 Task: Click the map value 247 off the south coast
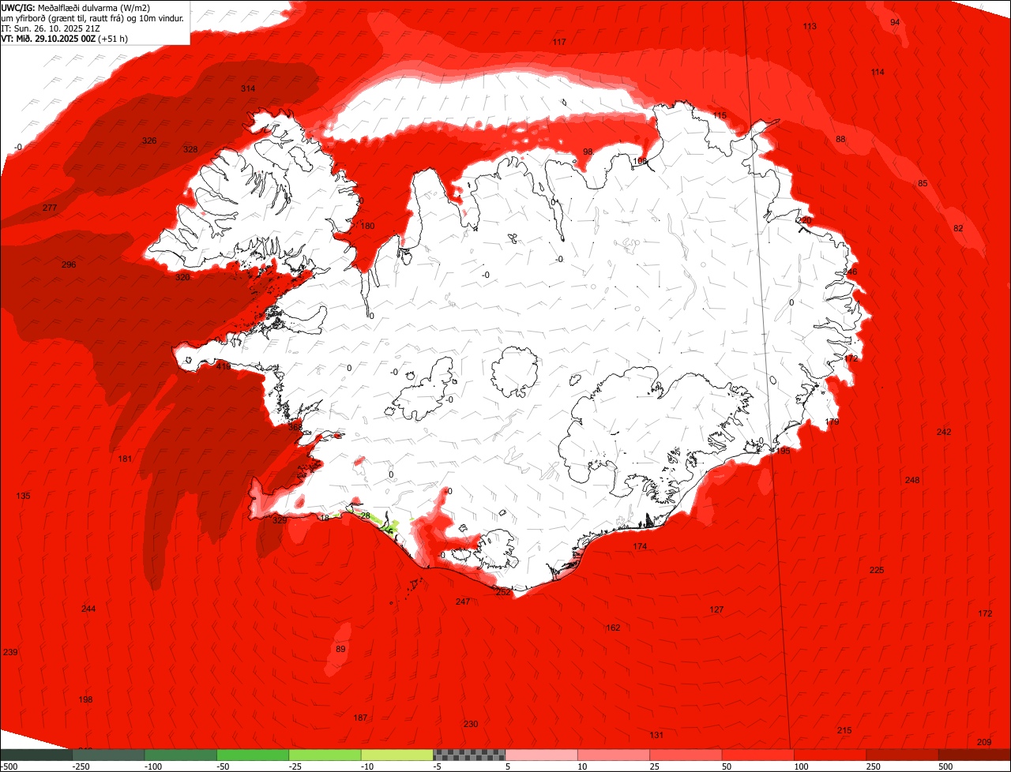[463, 601]
